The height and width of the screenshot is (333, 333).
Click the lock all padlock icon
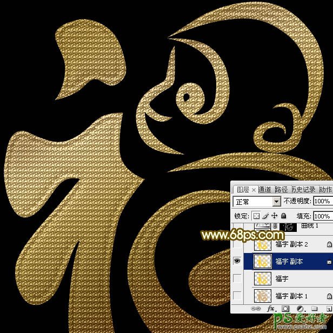283,216
